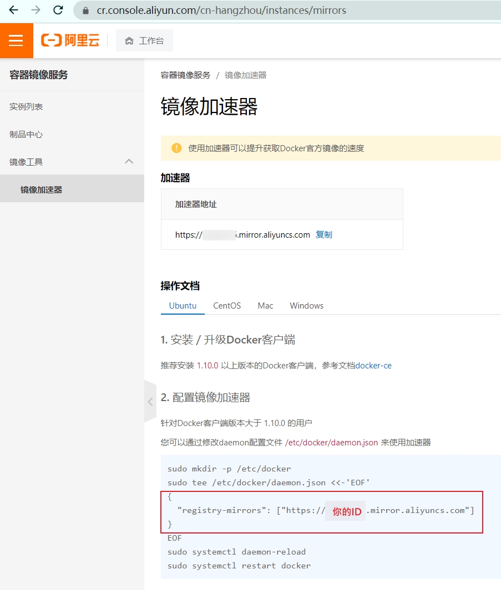Viewport: 501px width, 590px height.
Task: Open the orange hamburger navigation menu
Action: click(x=16, y=40)
